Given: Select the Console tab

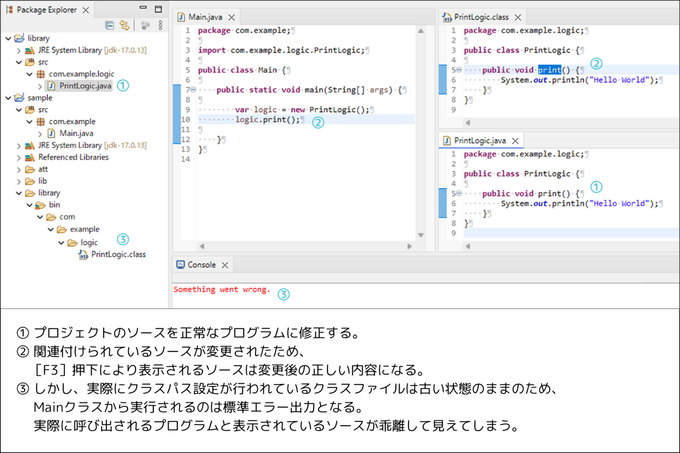Looking at the screenshot, I should coord(202,265).
